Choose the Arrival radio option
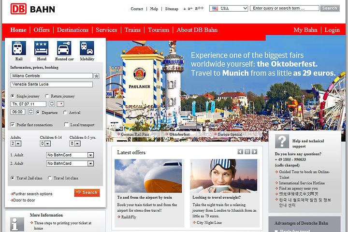Viewport: 348px width, 232px height. [65, 113]
